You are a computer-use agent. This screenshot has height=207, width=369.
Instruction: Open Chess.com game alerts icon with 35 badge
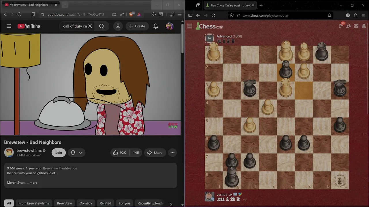point(341,26)
